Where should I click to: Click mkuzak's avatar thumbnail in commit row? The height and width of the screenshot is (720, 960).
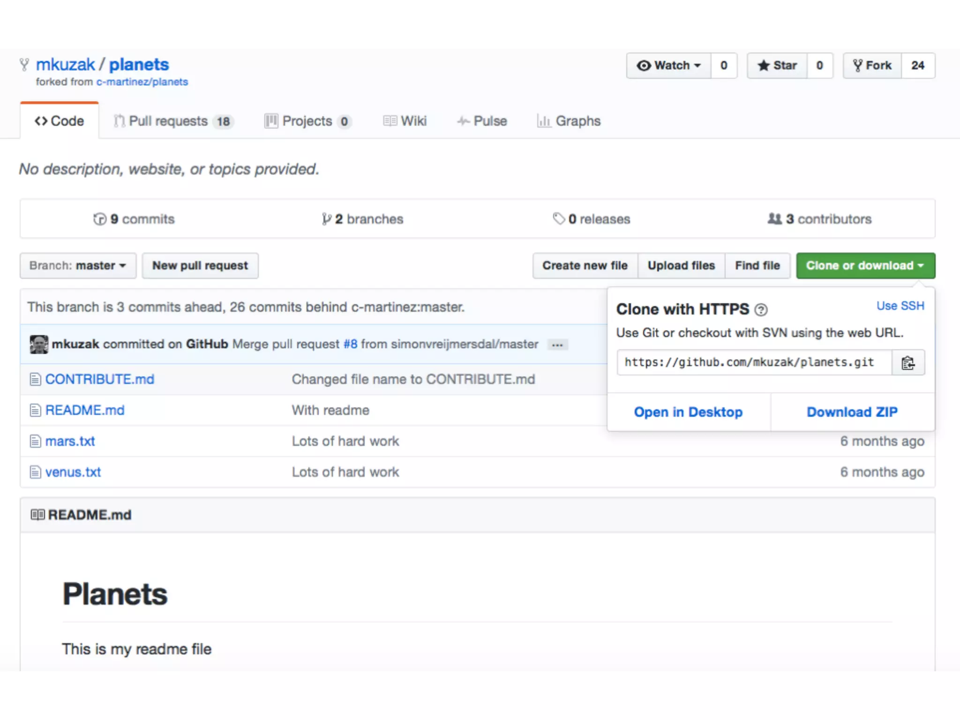tap(39, 345)
